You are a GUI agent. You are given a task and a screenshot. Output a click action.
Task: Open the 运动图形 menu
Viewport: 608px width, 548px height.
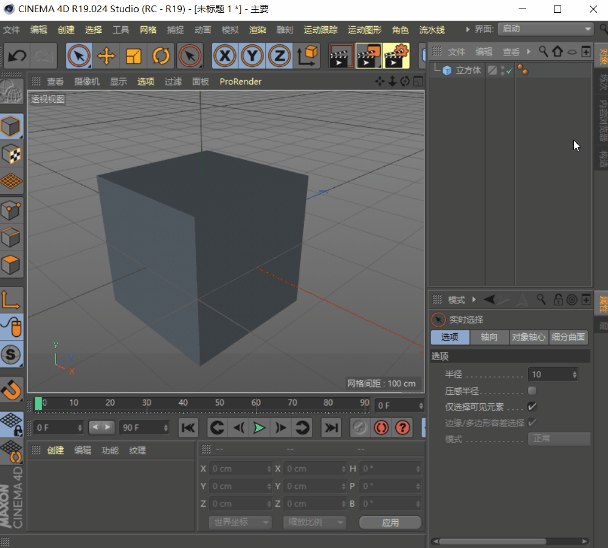(364, 29)
